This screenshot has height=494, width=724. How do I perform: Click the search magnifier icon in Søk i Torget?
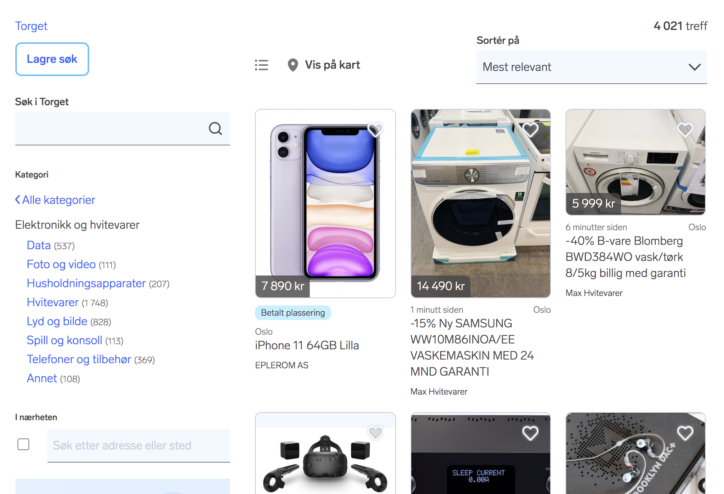click(215, 129)
